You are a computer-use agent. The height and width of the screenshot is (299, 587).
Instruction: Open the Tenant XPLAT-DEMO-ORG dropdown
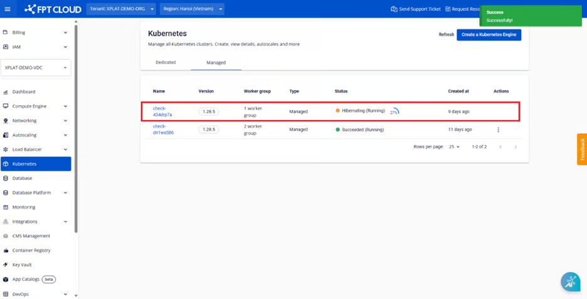[x=121, y=9]
